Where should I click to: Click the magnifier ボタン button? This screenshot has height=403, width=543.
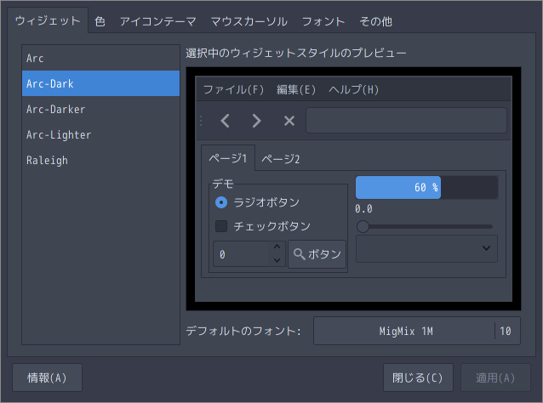[317, 254]
